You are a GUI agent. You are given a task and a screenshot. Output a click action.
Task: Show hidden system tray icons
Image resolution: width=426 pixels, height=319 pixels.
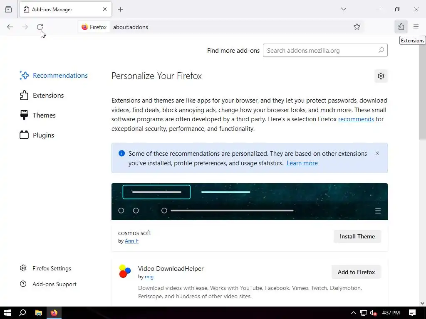[x=353, y=313]
